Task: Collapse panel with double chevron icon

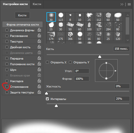Action: 122,4
